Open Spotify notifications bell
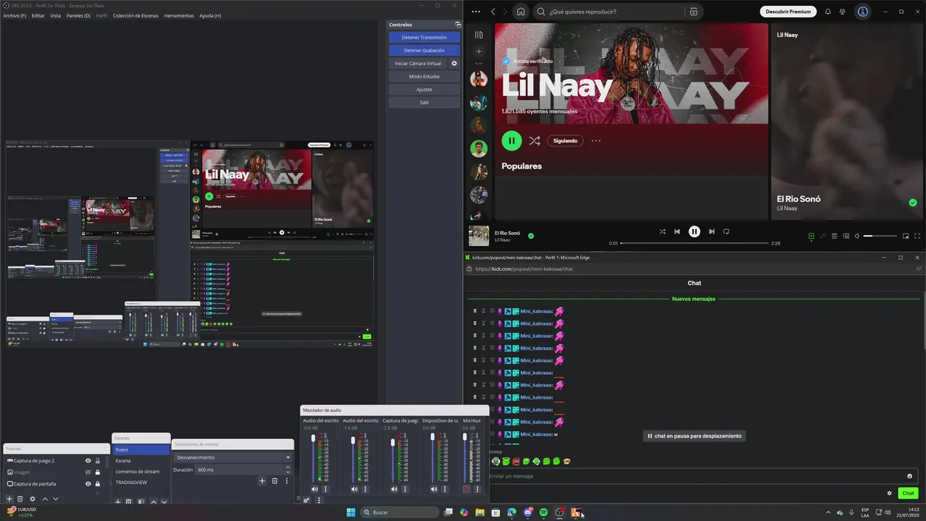 (828, 12)
